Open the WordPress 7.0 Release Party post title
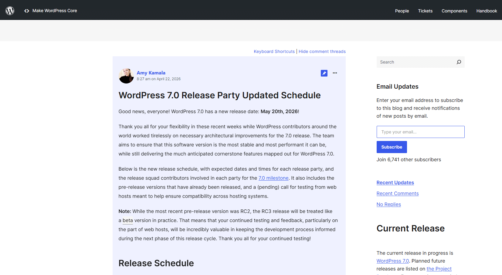This screenshot has width=502, height=275. click(x=219, y=95)
